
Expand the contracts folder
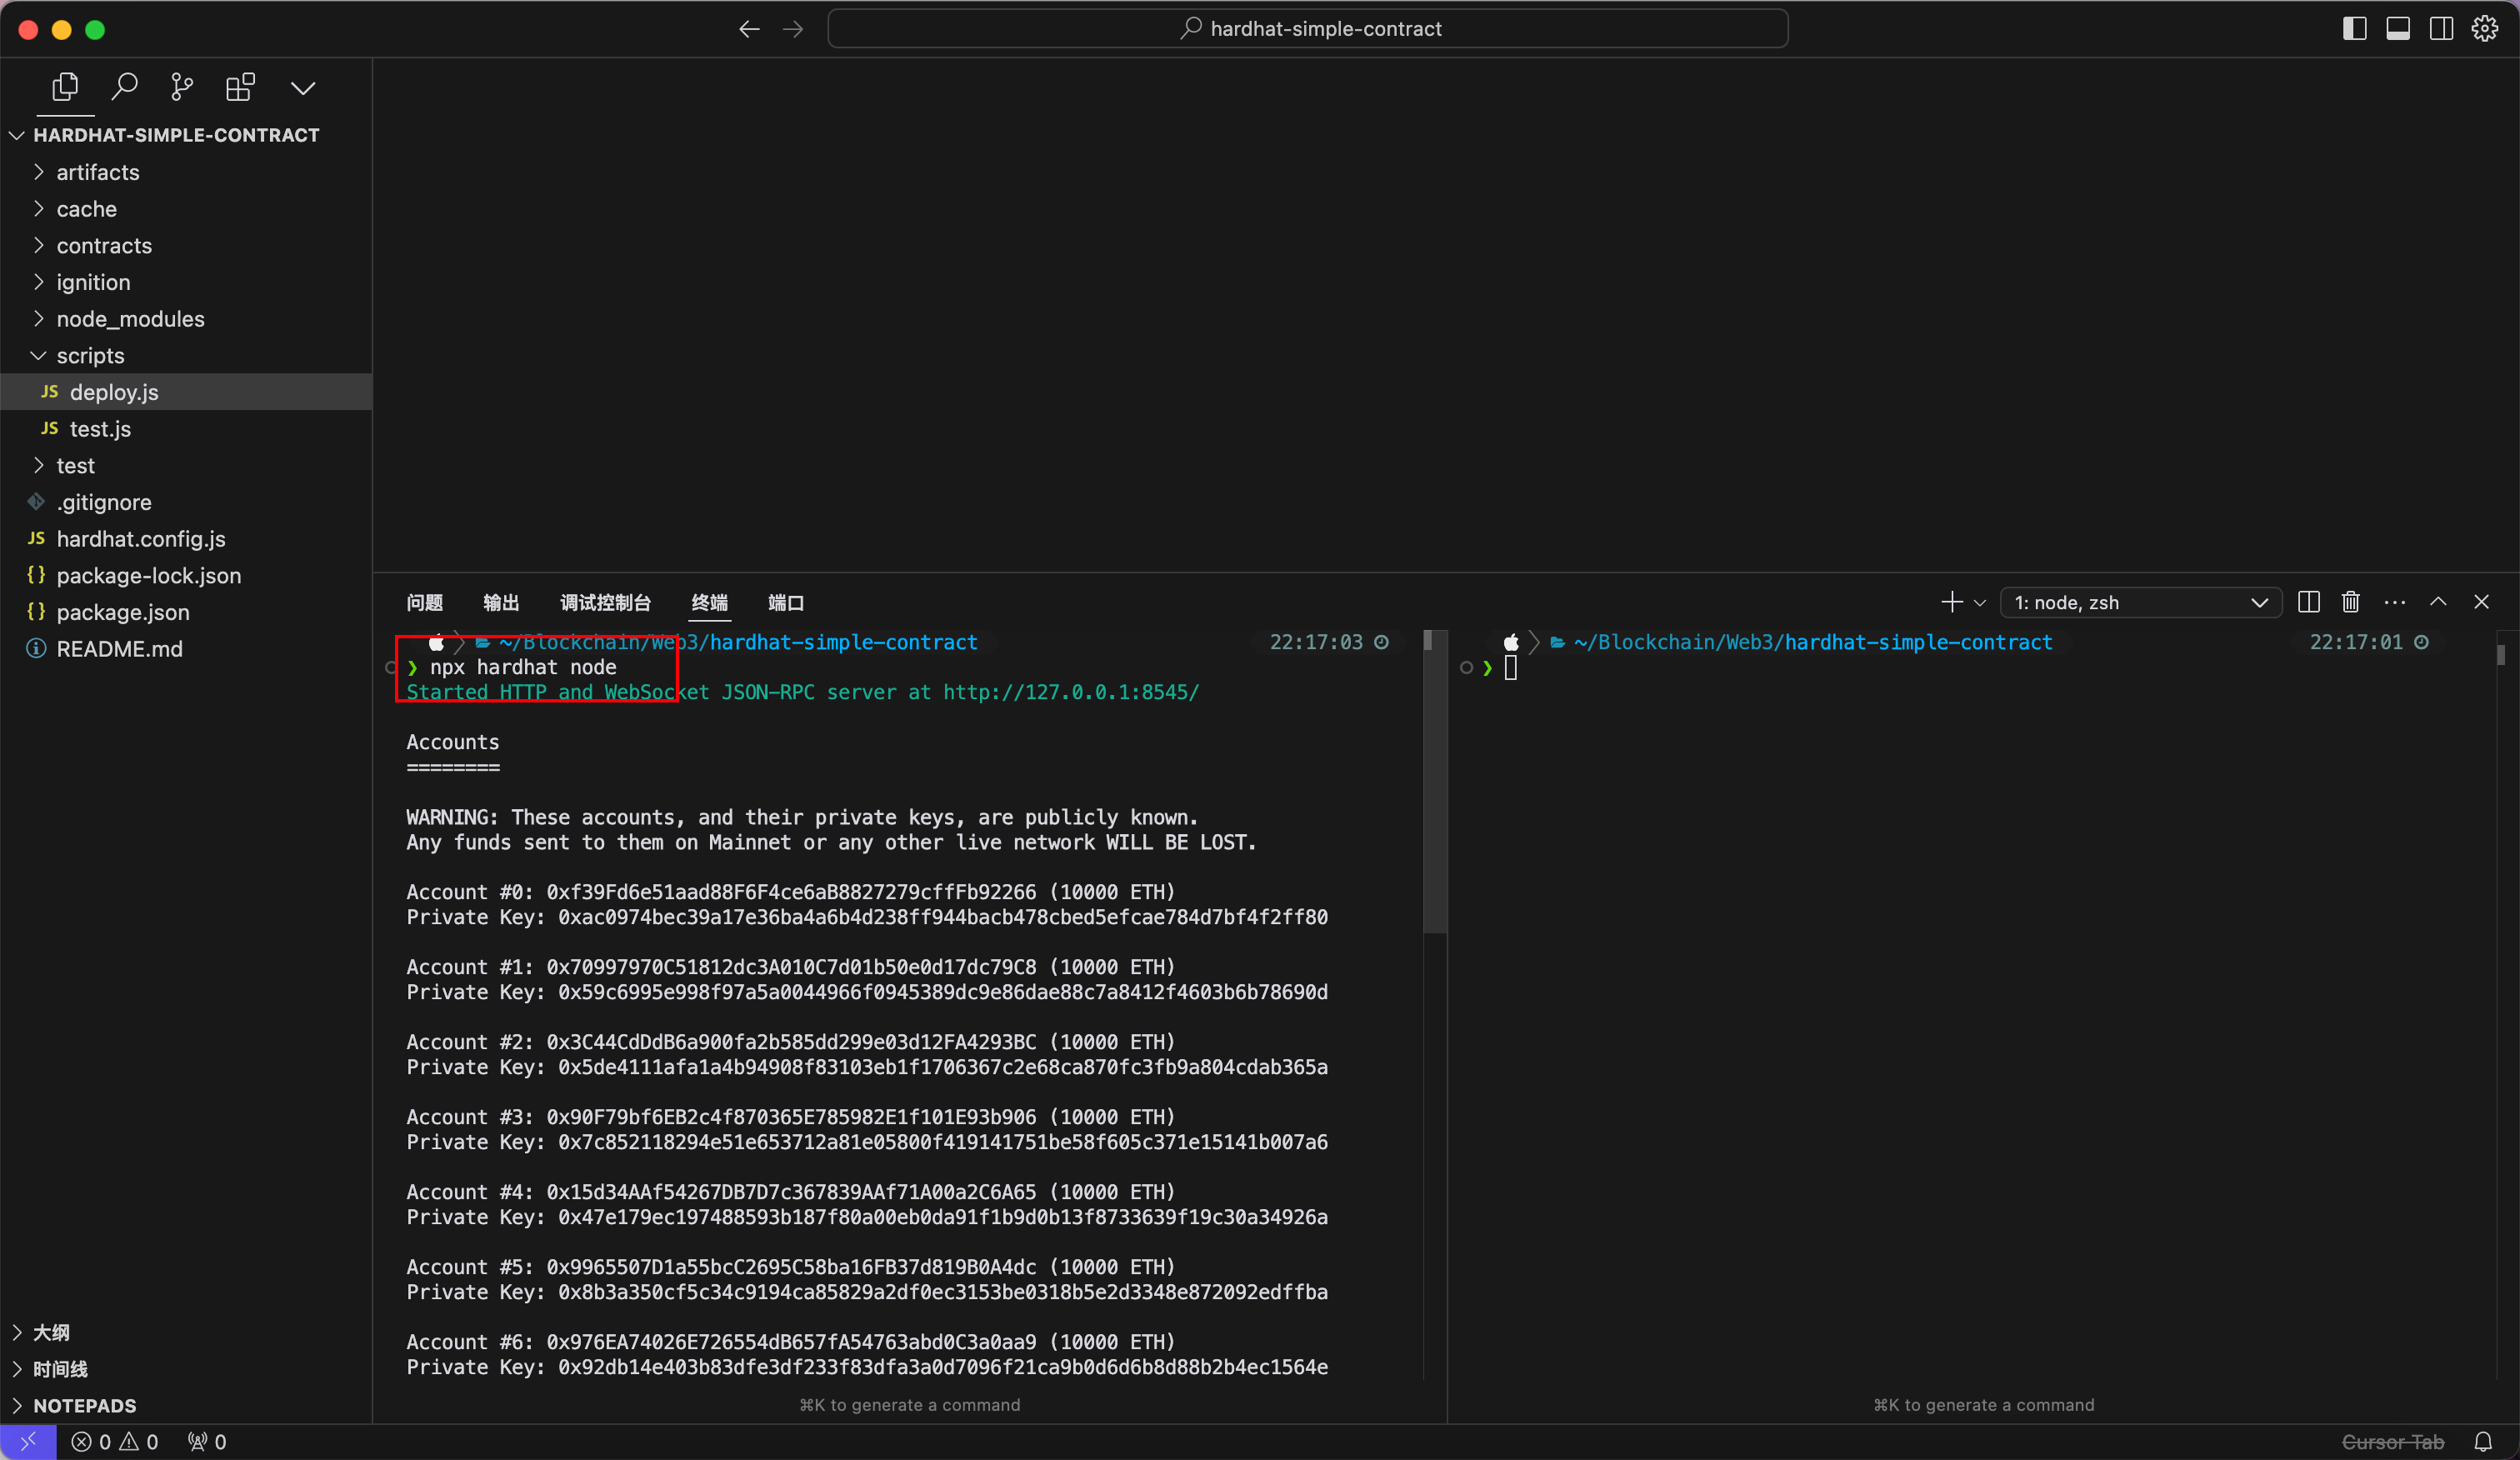tap(186, 245)
